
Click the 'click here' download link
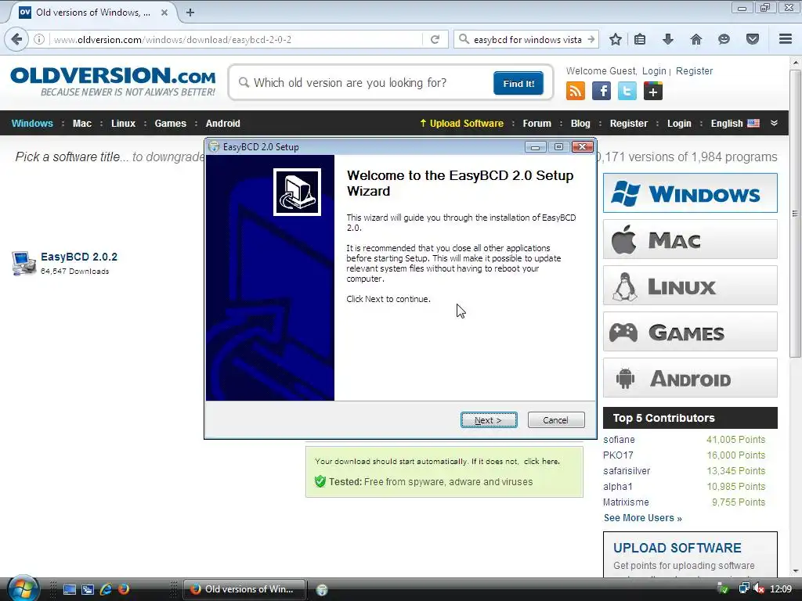540,462
